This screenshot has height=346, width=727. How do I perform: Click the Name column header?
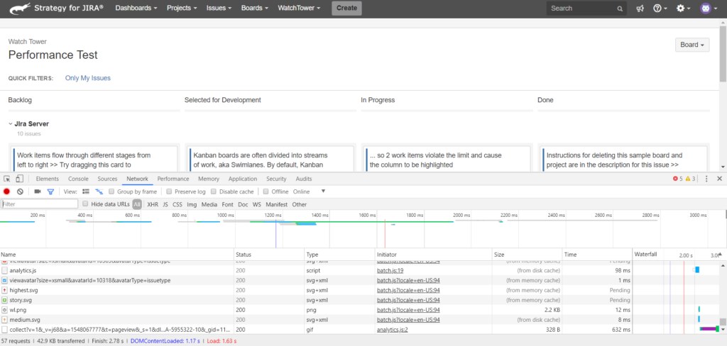coord(117,255)
